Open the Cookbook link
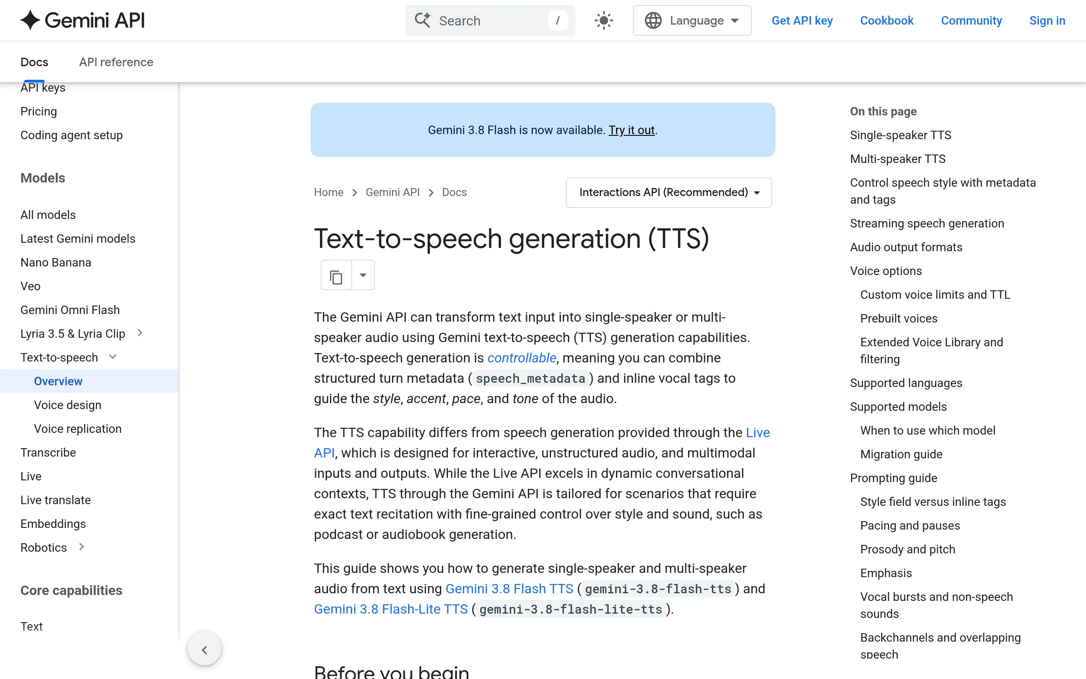This screenshot has width=1086, height=679. click(887, 20)
